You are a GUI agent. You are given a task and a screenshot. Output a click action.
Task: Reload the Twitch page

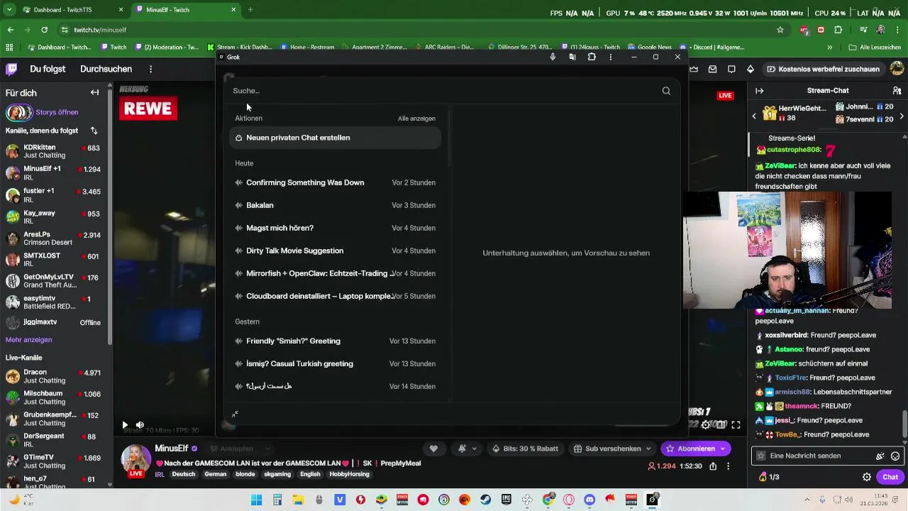tap(44, 30)
